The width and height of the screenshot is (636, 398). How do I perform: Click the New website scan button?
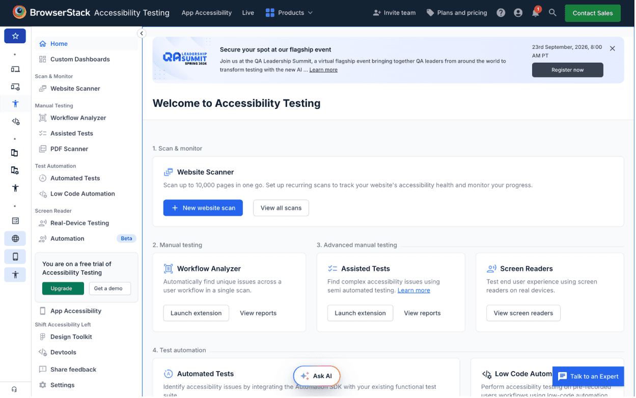tap(204, 208)
